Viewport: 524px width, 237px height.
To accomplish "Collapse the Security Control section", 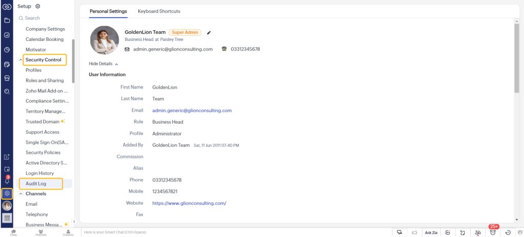I will 20,60.
